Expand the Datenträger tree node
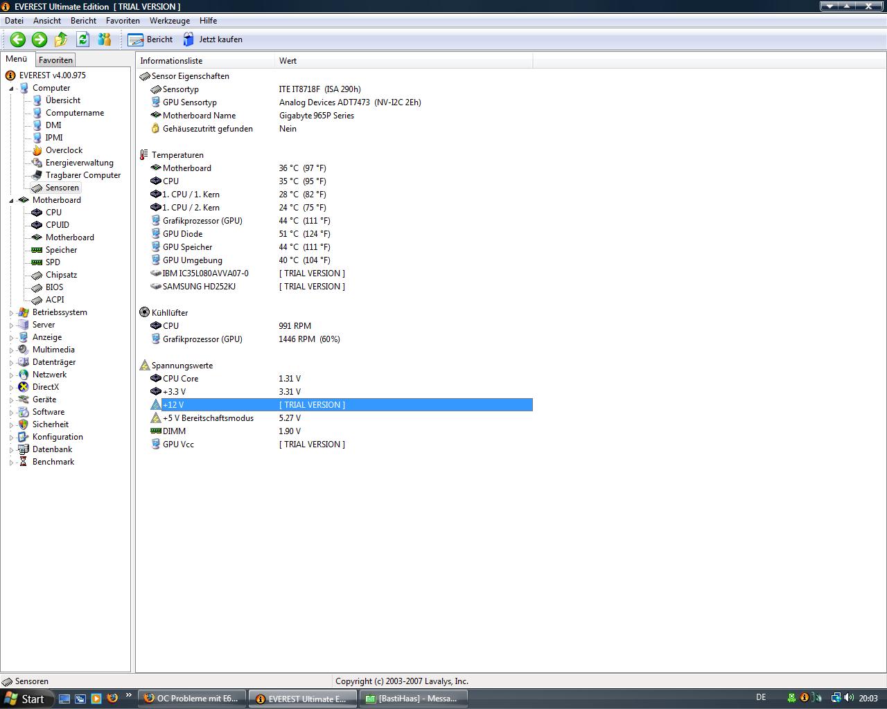 coord(11,363)
